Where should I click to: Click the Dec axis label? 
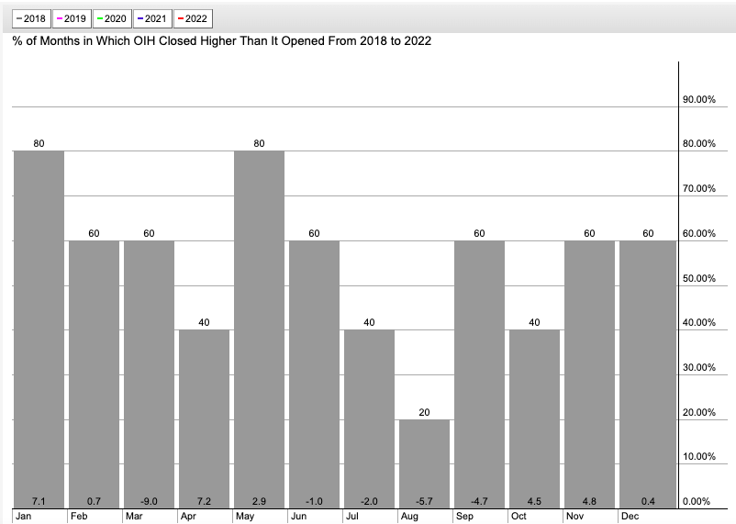click(630, 516)
